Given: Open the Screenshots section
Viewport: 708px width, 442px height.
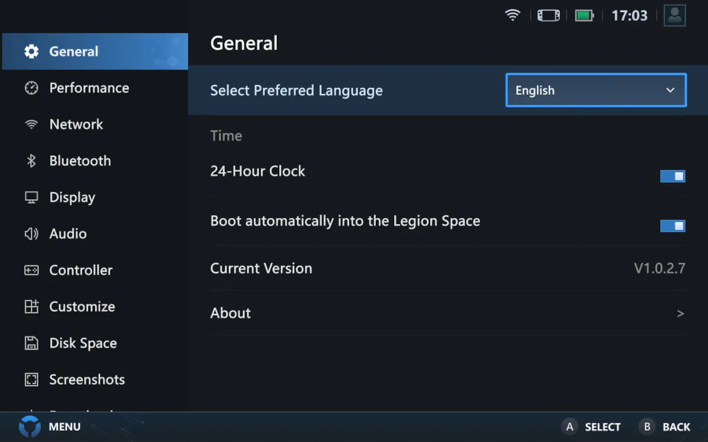Looking at the screenshot, I should tap(95, 380).
